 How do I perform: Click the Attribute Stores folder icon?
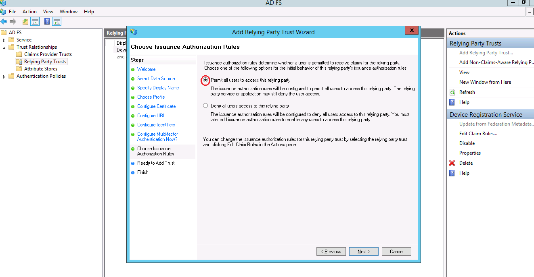pyautogui.click(x=19, y=69)
